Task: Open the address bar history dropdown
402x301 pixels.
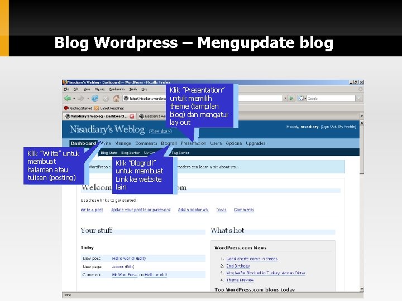Action: pyautogui.click(x=285, y=98)
